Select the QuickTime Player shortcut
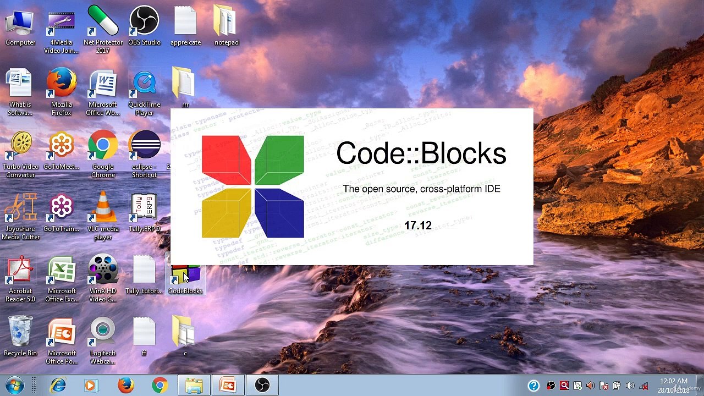The width and height of the screenshot is (704, 396). click(x=144, y=92)
